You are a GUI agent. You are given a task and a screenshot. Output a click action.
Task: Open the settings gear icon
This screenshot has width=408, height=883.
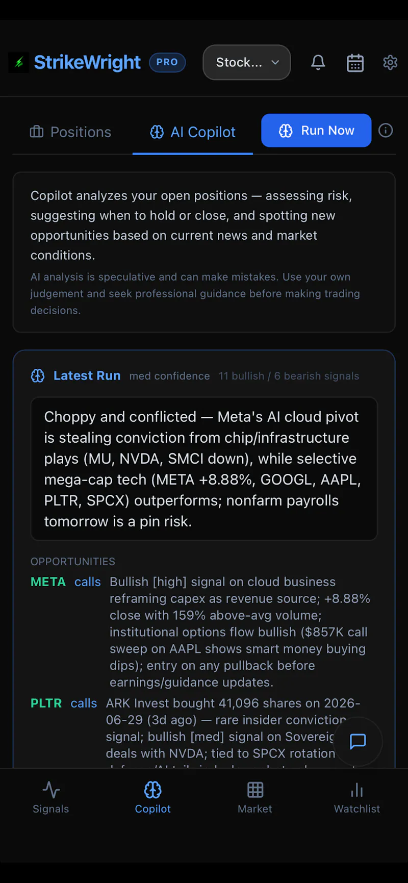click(390, 62)
